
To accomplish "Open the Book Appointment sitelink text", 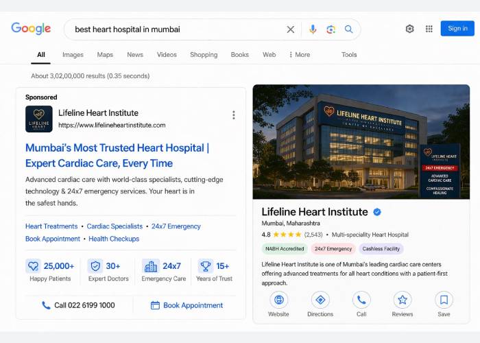I will coord(53,239).
